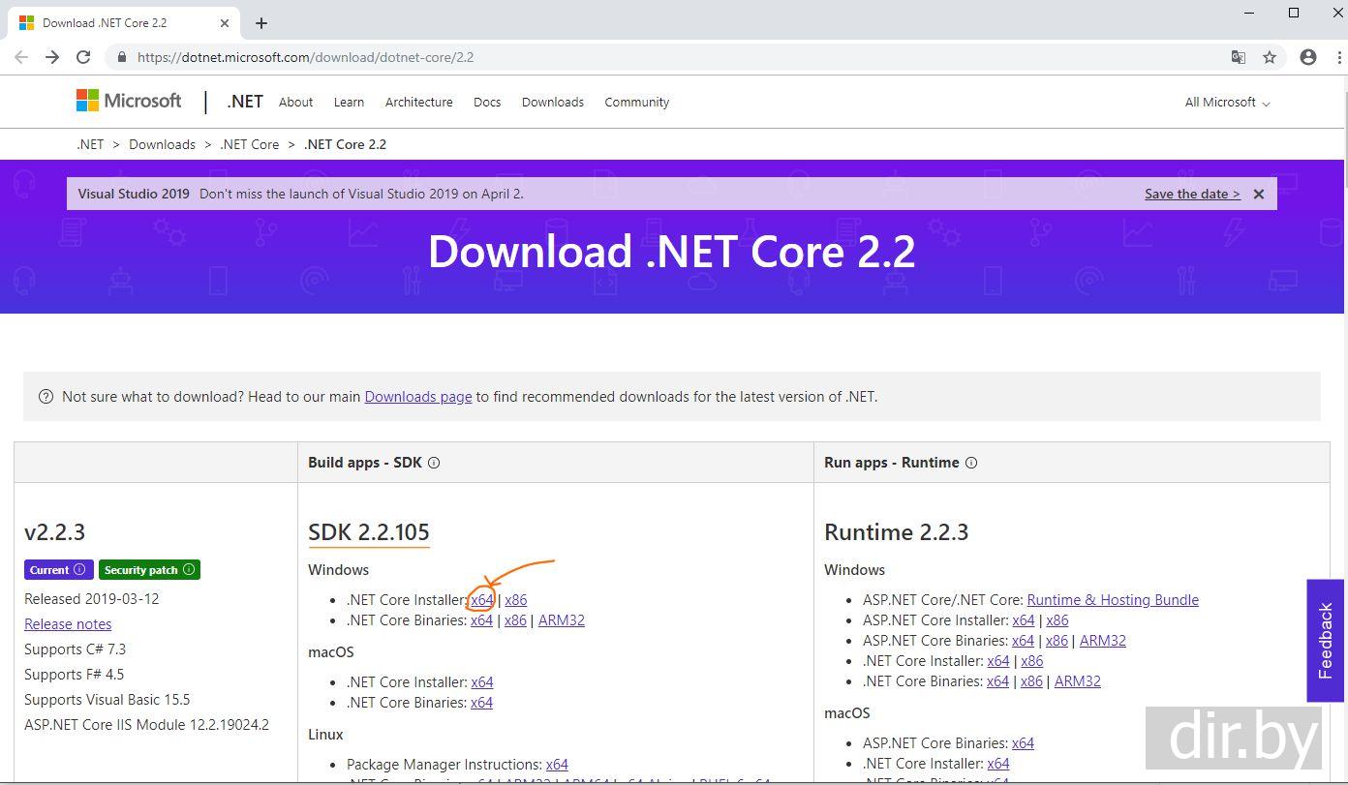Screen dimensions: 1348x785
Task: Download Runtime Windows .NET Core Binaries ARM32
Action: (x=1078, y=681)
